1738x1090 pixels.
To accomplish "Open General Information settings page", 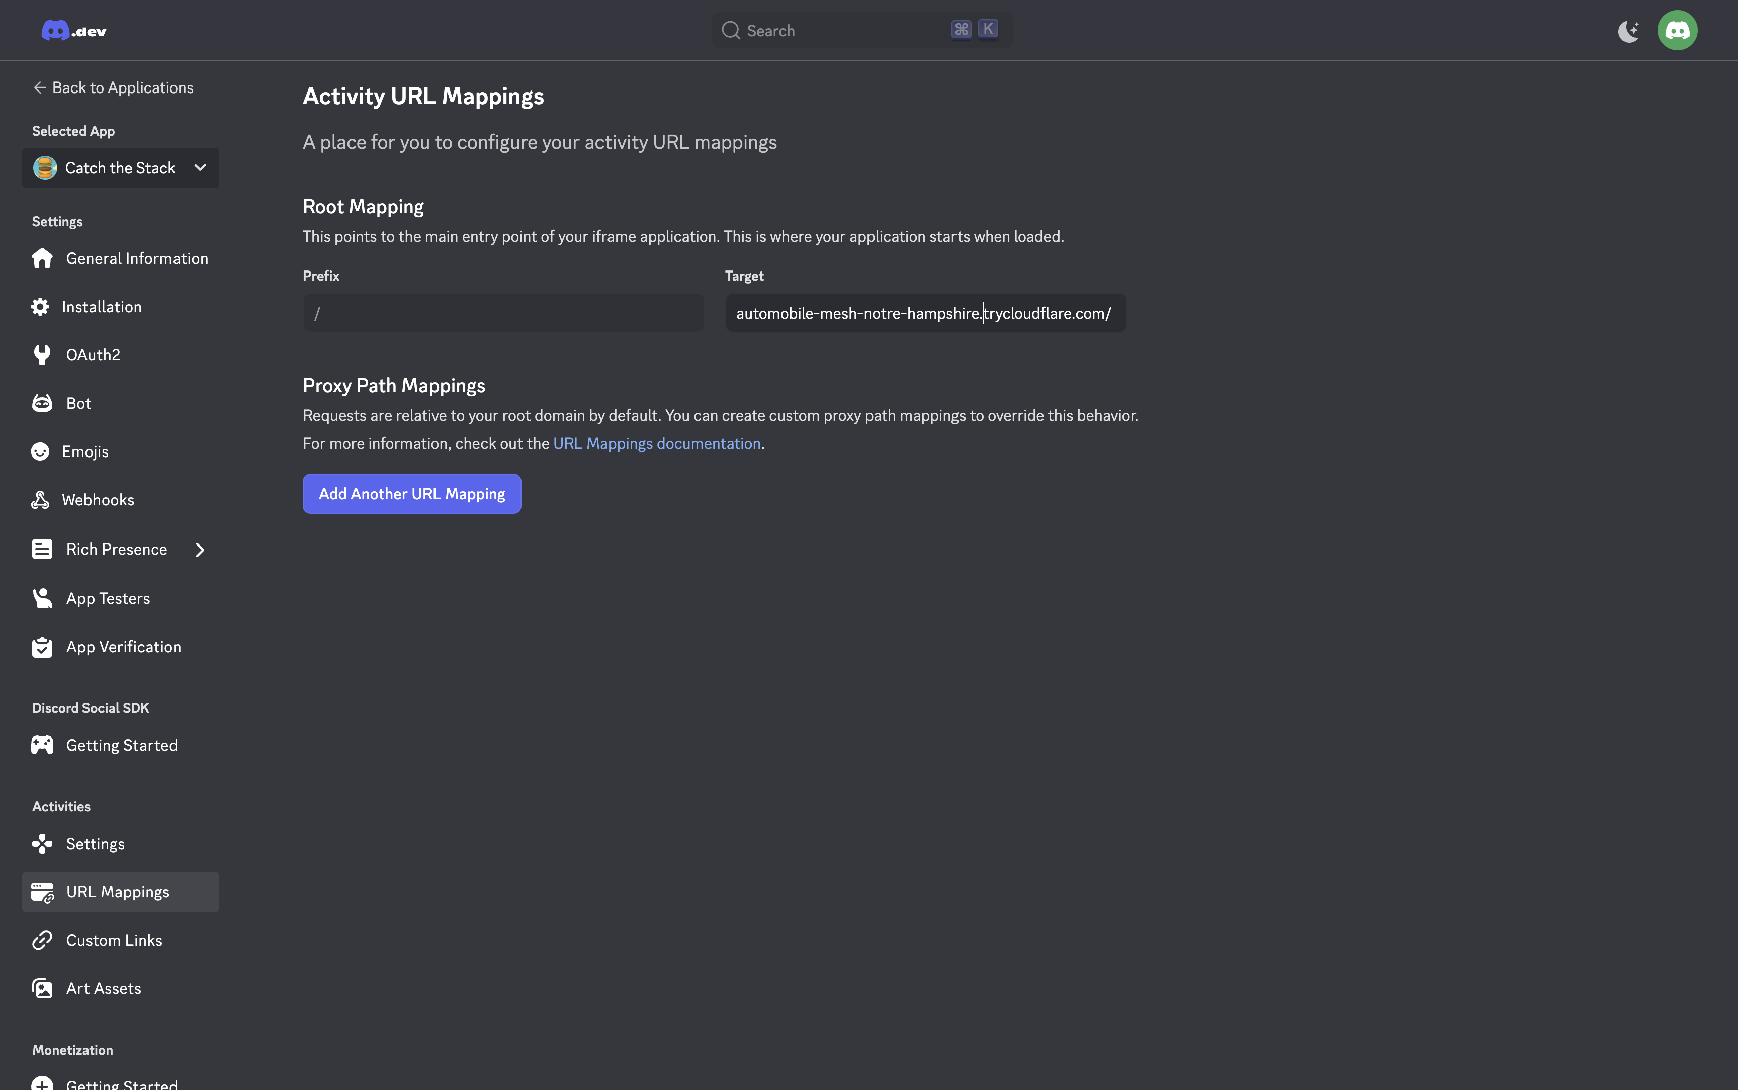I will 136,258.
